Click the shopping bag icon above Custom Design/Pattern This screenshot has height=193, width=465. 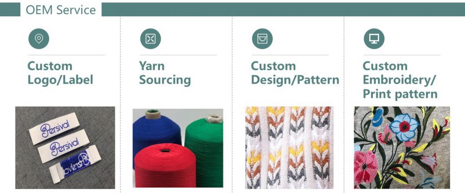pos(262,39)
